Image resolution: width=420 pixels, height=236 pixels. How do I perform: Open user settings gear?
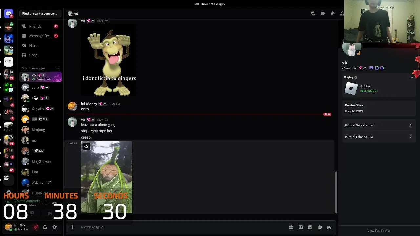(x=55, y=227)
